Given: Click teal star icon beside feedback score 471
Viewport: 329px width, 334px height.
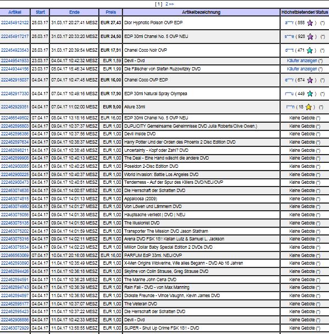Looking at the screenshot, I should click(x=310, y=51).
